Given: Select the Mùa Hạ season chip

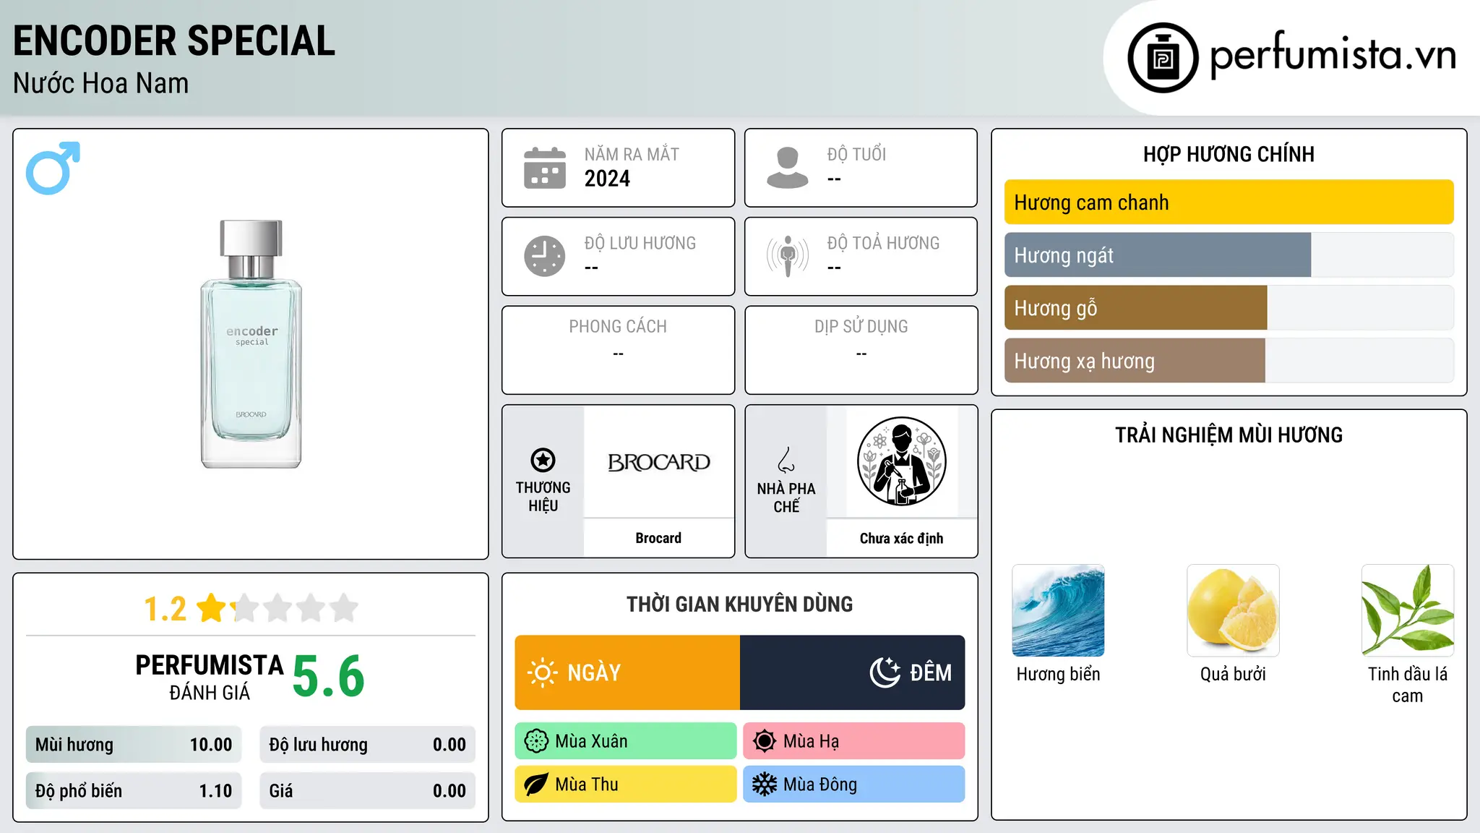Looking at the screenshot, I should [854, 741].
